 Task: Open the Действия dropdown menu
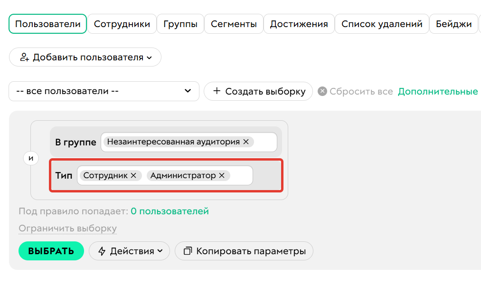click(129, 251)
